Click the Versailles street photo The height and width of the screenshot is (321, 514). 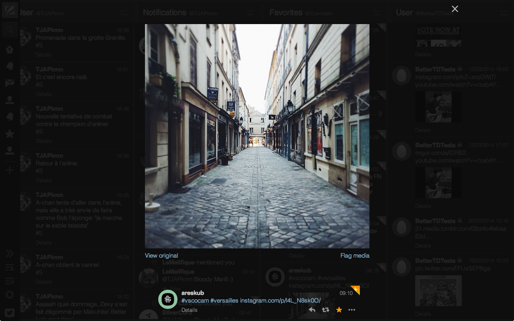coord(257,136)
